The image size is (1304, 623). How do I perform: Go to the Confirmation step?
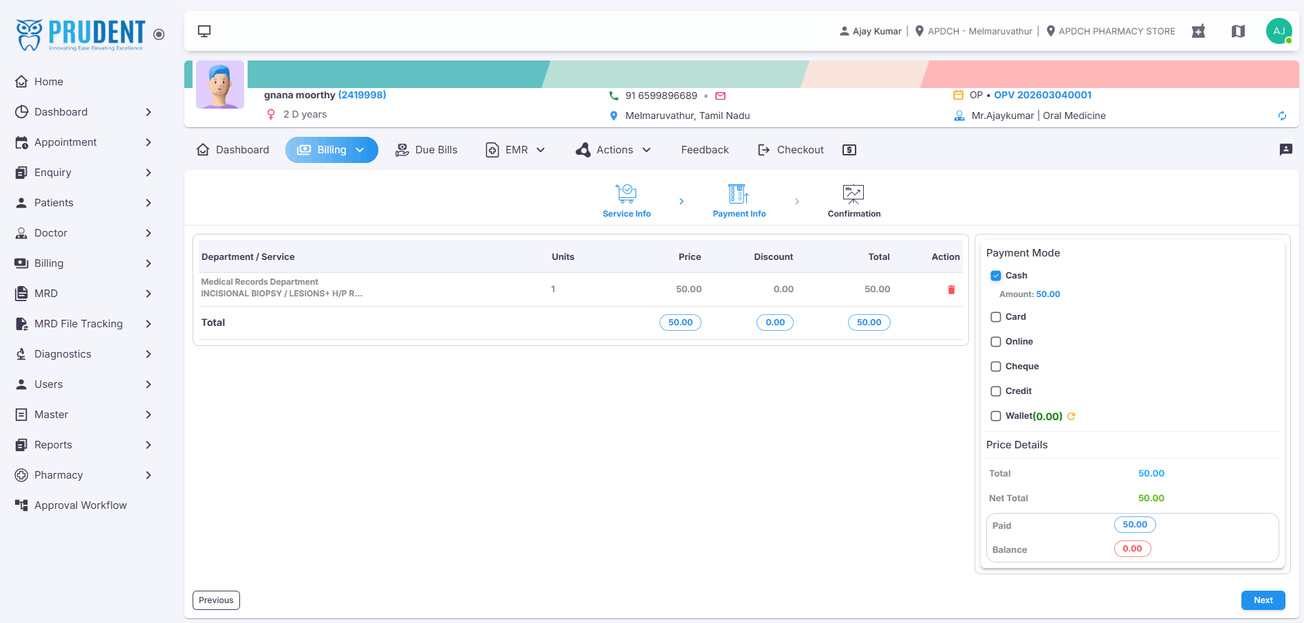854,201
